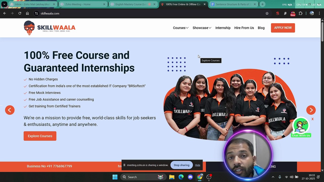Viewport: 324px width, 182px height.
Task: Open a new browser tab
Action: [262, 4]
